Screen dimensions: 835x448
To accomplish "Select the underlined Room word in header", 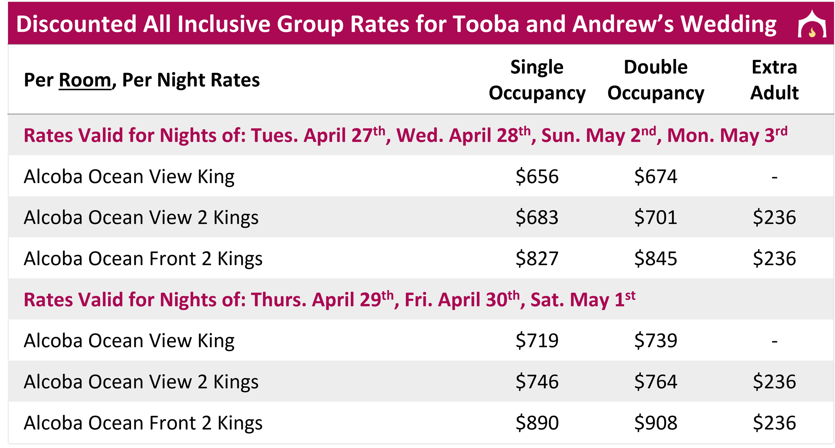I will tap(85, 80).
